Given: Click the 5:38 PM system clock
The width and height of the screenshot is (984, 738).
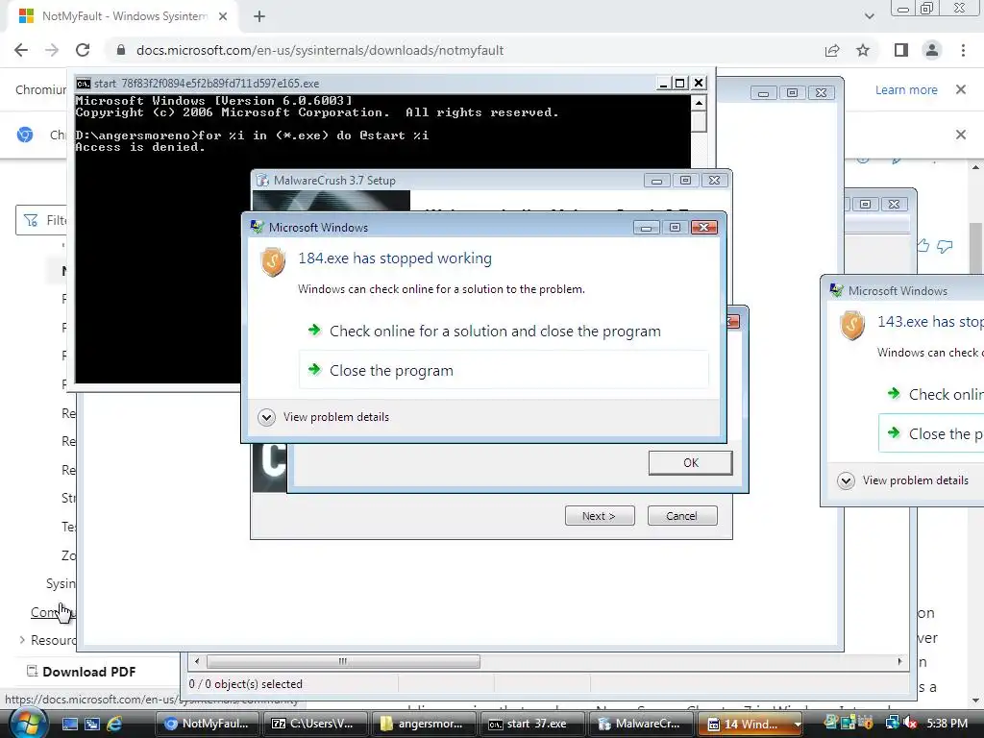Looking at the screenshot, I should point(947,724).
